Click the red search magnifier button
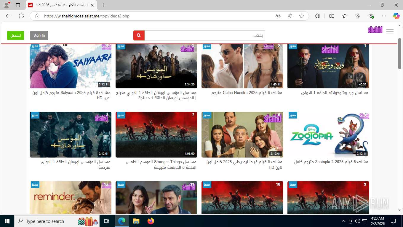Viewport: 403px width, 227px height. point(139,35)
